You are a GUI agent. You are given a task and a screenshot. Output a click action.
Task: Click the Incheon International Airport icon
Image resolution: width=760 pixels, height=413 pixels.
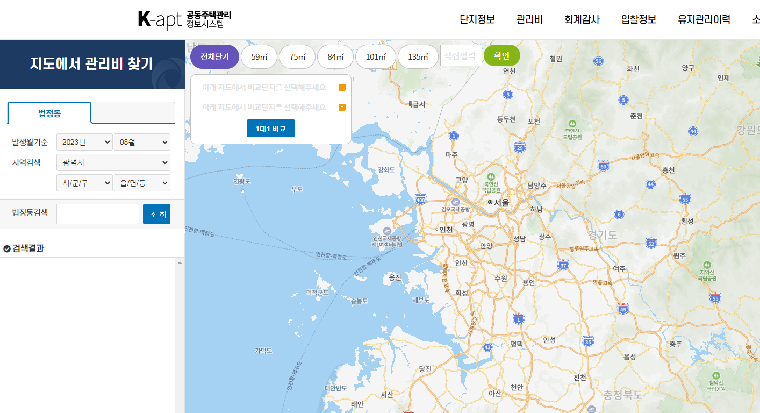(387, 230)
